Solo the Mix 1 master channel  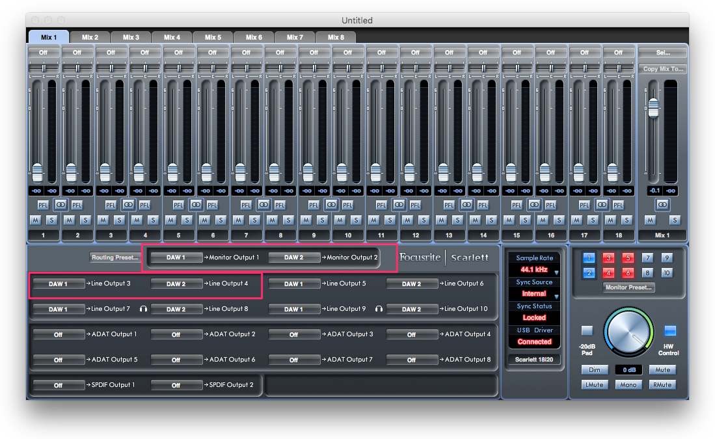point(675,220)
